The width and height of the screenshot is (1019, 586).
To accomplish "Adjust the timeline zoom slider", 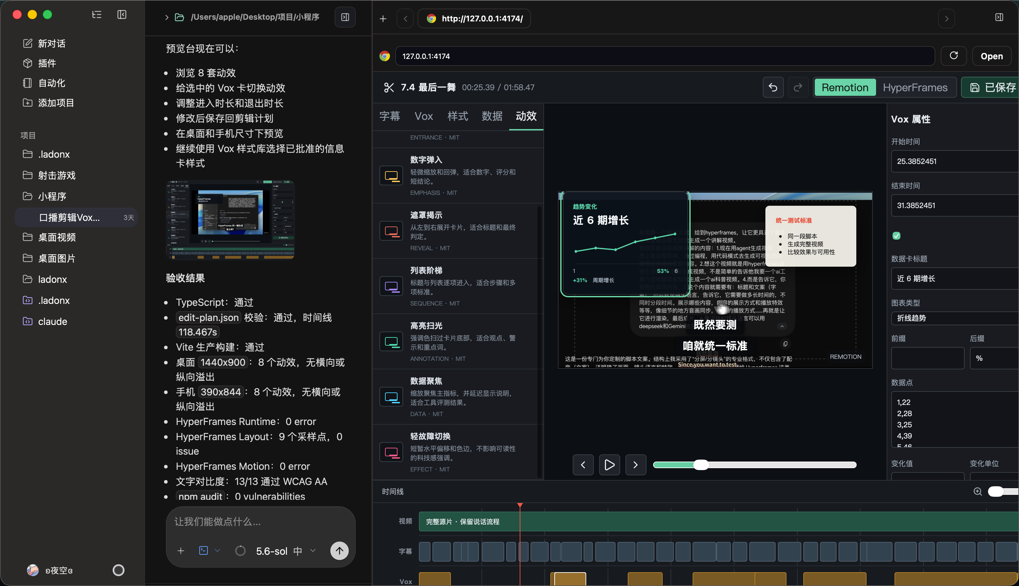I will pos(1003,492).
